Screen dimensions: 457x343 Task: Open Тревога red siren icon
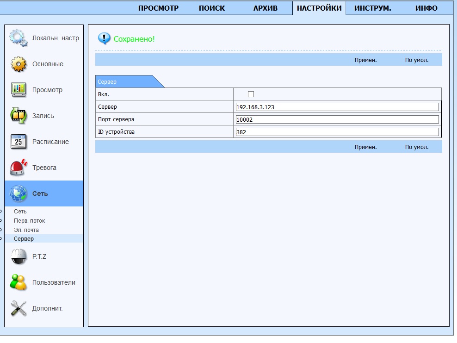(x=19, y=168)
